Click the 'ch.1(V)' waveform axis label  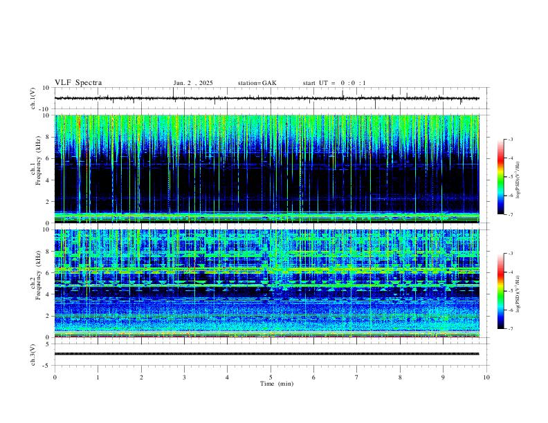click(33, 98)
